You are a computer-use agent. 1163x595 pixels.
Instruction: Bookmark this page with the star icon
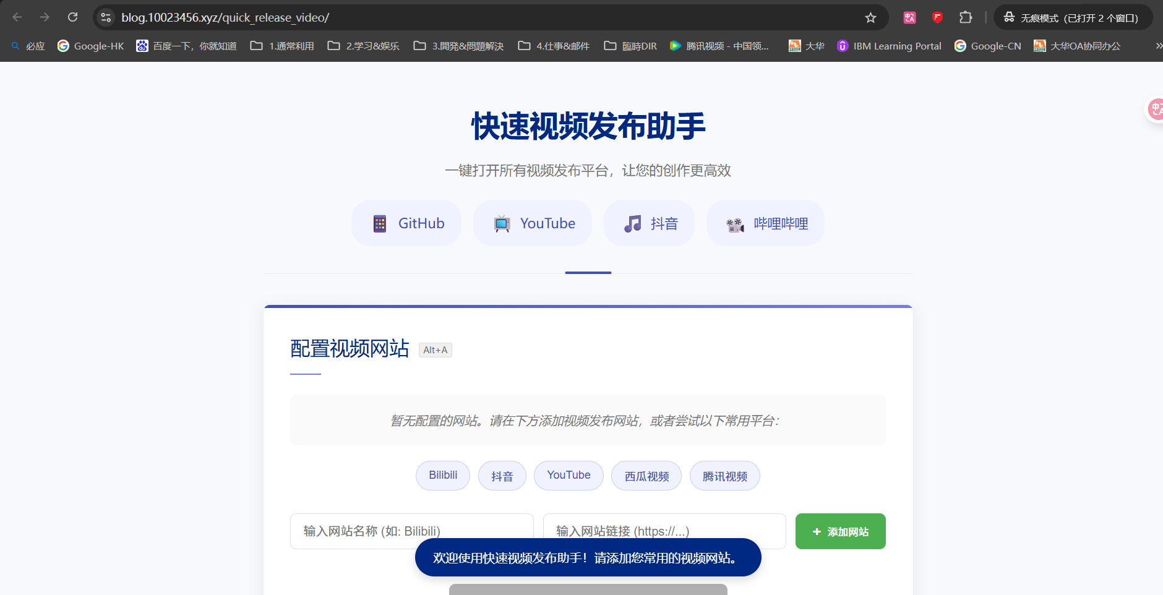tap(870, 17)
